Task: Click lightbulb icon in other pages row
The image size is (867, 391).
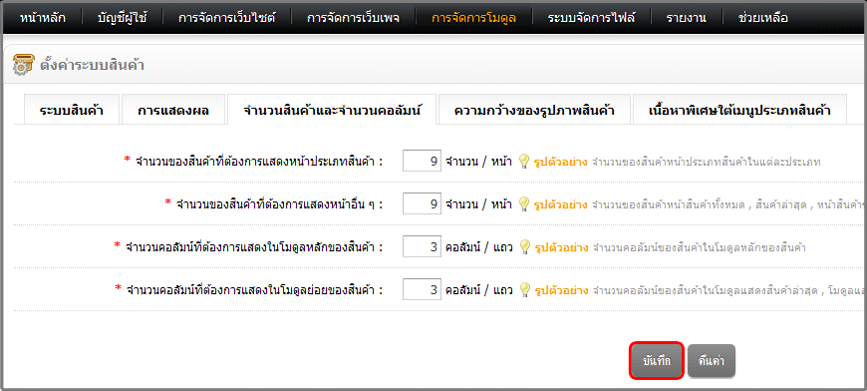Action: [524, 203]
